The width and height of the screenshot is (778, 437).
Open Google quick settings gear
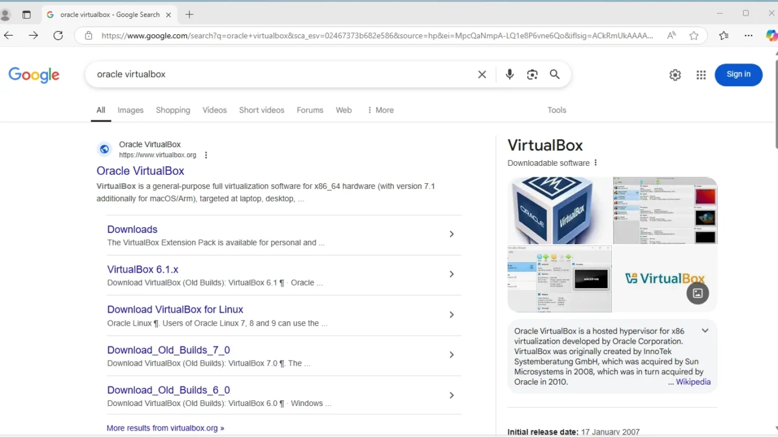click(675, 75)
